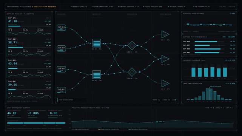Click the first segment of the allocation mix bar
This screenshot has width=242, height=136.
(x=15, y=123)
